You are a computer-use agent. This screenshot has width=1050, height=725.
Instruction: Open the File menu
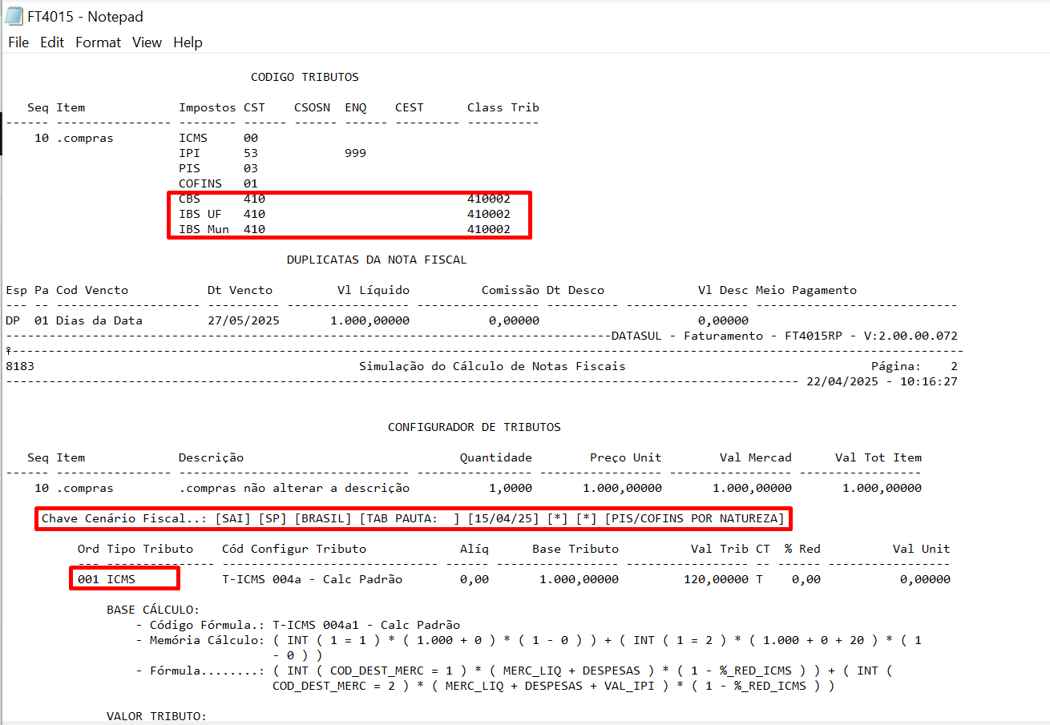coord(18,42)
